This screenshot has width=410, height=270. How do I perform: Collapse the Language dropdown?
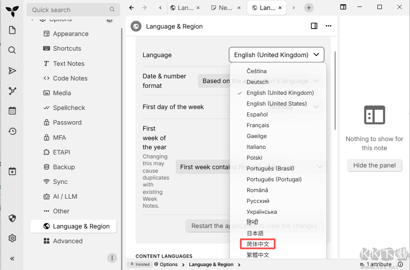tap(276, 55)
